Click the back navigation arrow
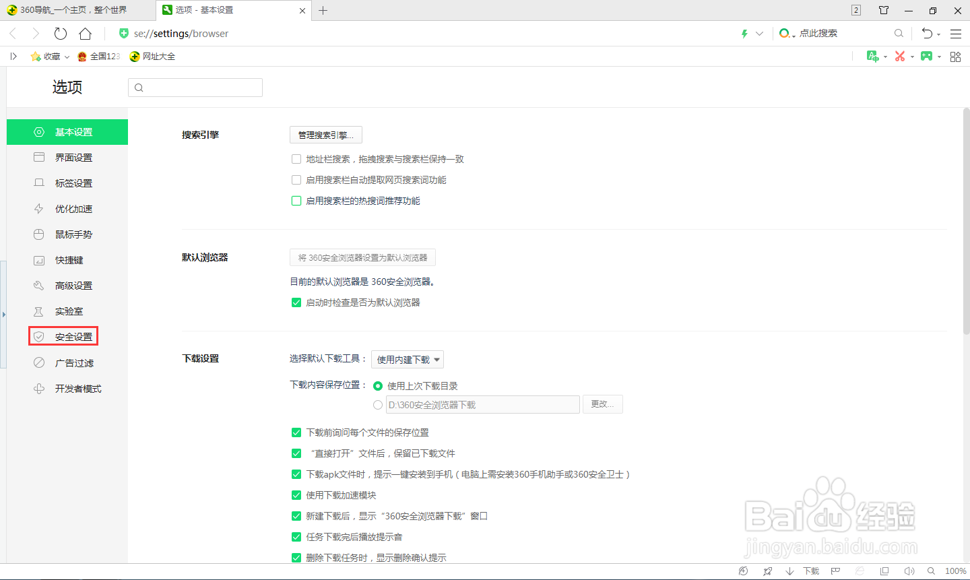 click(x=12, y=34)
